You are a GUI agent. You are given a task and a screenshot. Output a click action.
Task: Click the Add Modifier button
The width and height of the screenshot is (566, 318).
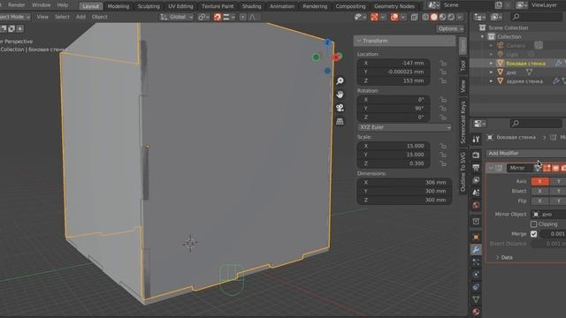click(526, 153)
